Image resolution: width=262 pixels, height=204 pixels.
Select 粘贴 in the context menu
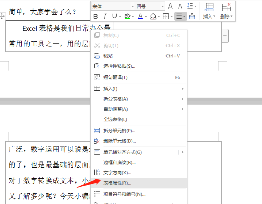(x=139, y=56)
